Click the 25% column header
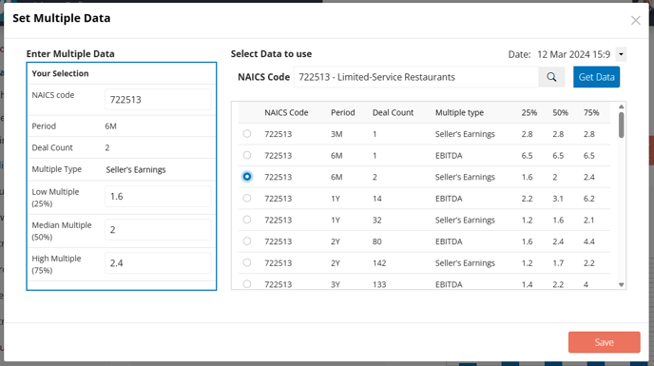 coord(529,113)
